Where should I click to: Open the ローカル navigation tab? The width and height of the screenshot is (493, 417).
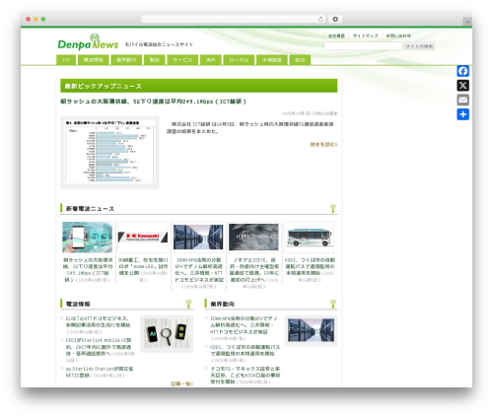(x=239, y=60)
